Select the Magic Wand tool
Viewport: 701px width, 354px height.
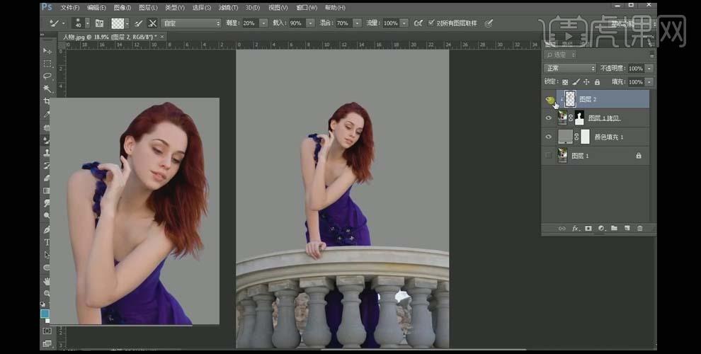(47, 88)
